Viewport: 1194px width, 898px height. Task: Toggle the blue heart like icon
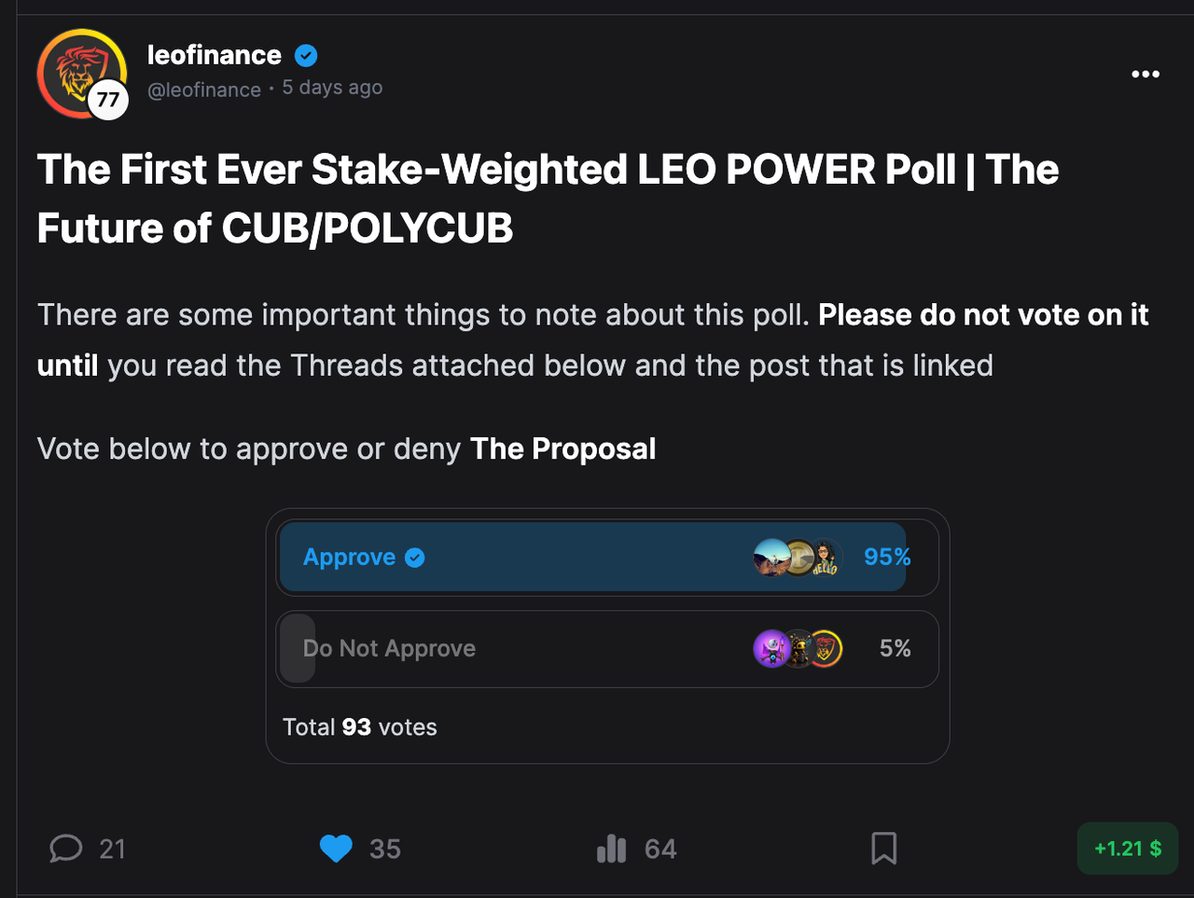pos(336,849)
